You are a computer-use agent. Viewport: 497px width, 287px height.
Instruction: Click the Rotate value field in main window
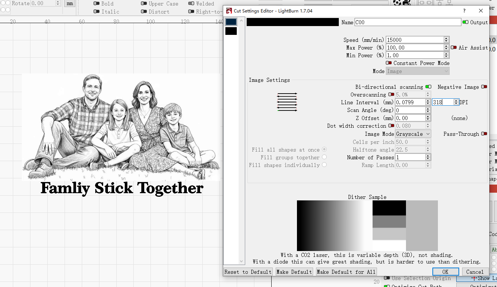[43, 3]
